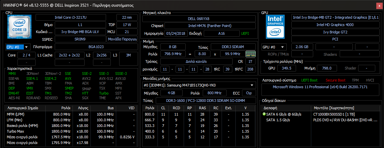Click the BIOS date 05/24/2018 field
This screenshot has height=148, width=384.
[x=176, y=33]
